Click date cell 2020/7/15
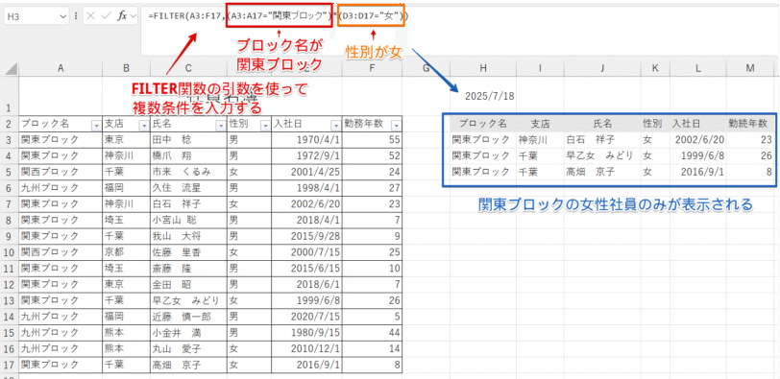The height and width of the screenshot is (379, 780). (x=306, y=317)
